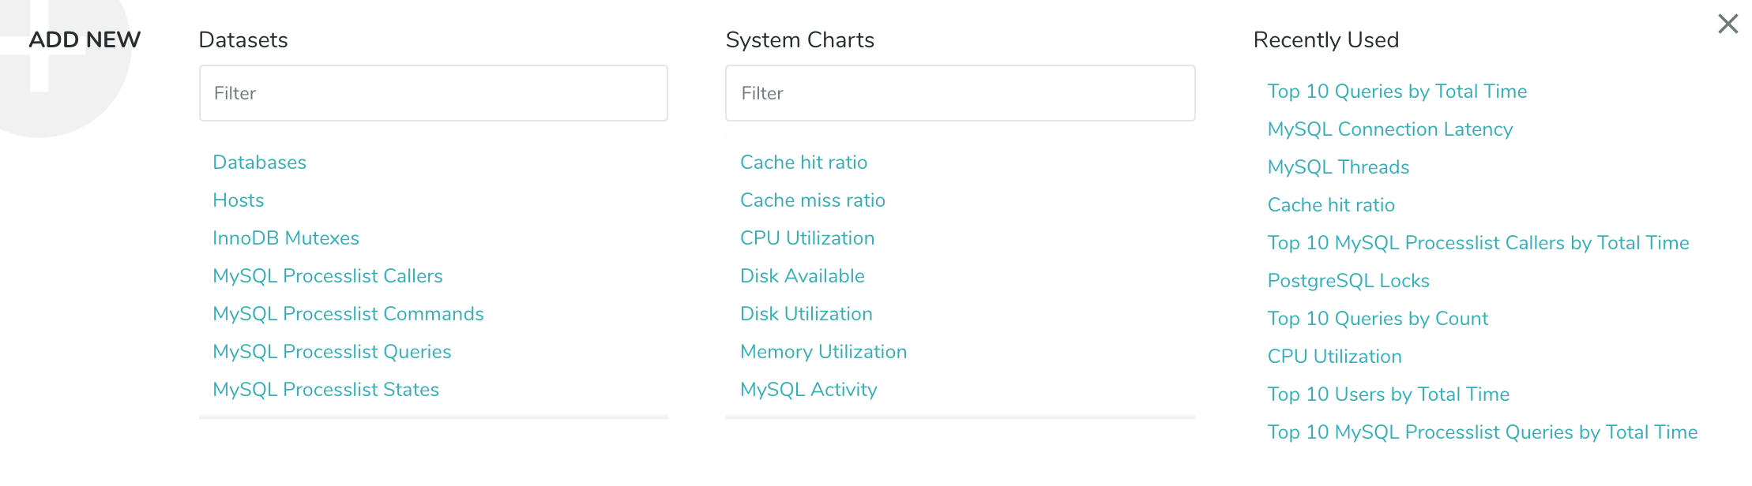Open recently used MySQL Connection Latency

pyautogui.click(x=1389, y=129)
